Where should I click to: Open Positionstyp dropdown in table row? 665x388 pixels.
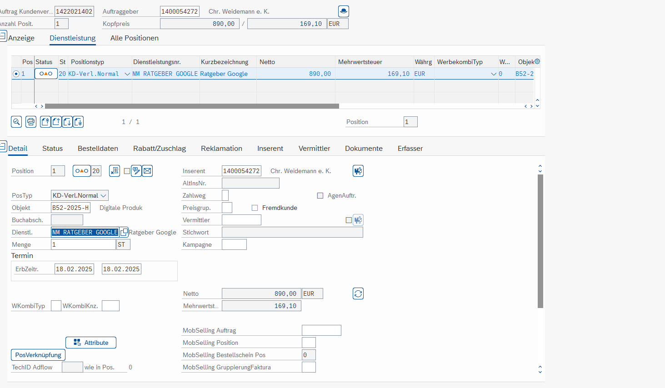[127, 74]
